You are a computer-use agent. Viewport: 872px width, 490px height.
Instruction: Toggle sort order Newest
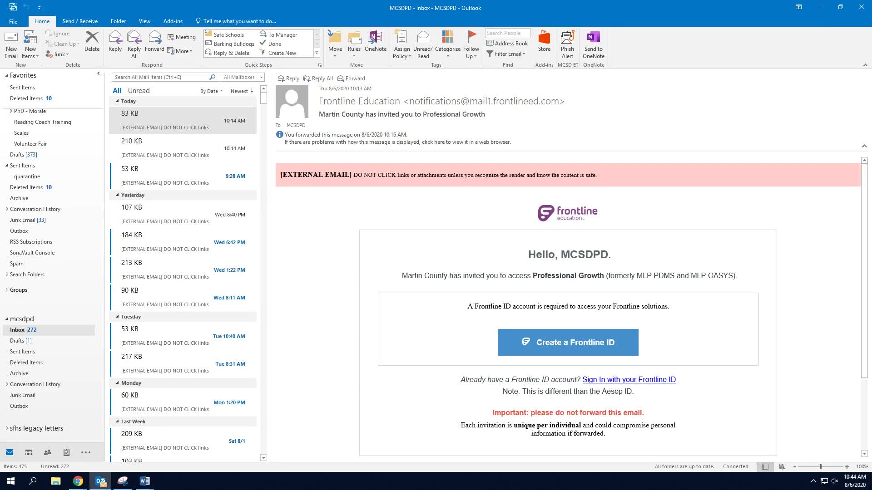coord(242,91)
